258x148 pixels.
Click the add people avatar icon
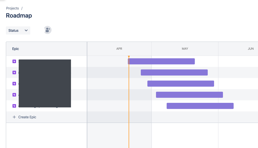point(48,30)
